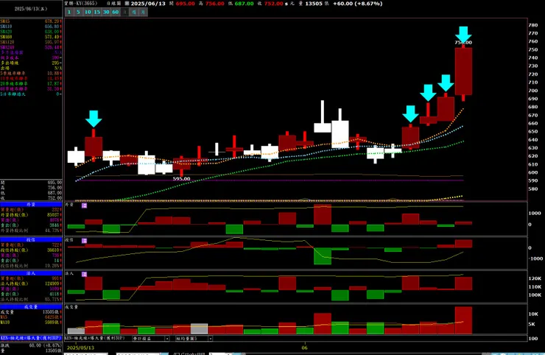Click the purple settings icon in the 法人 panel
The height and width of the screenshot is (355, 545).
pos(84,274)
